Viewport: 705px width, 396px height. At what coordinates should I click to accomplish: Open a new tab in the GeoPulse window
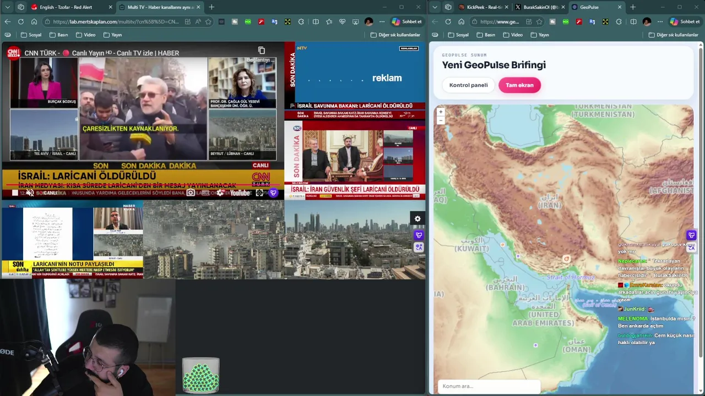(x=633, y=7)
